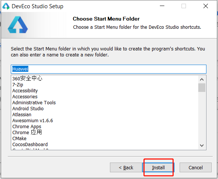Click the Huawei folder name field

click(x=108, y=69)
